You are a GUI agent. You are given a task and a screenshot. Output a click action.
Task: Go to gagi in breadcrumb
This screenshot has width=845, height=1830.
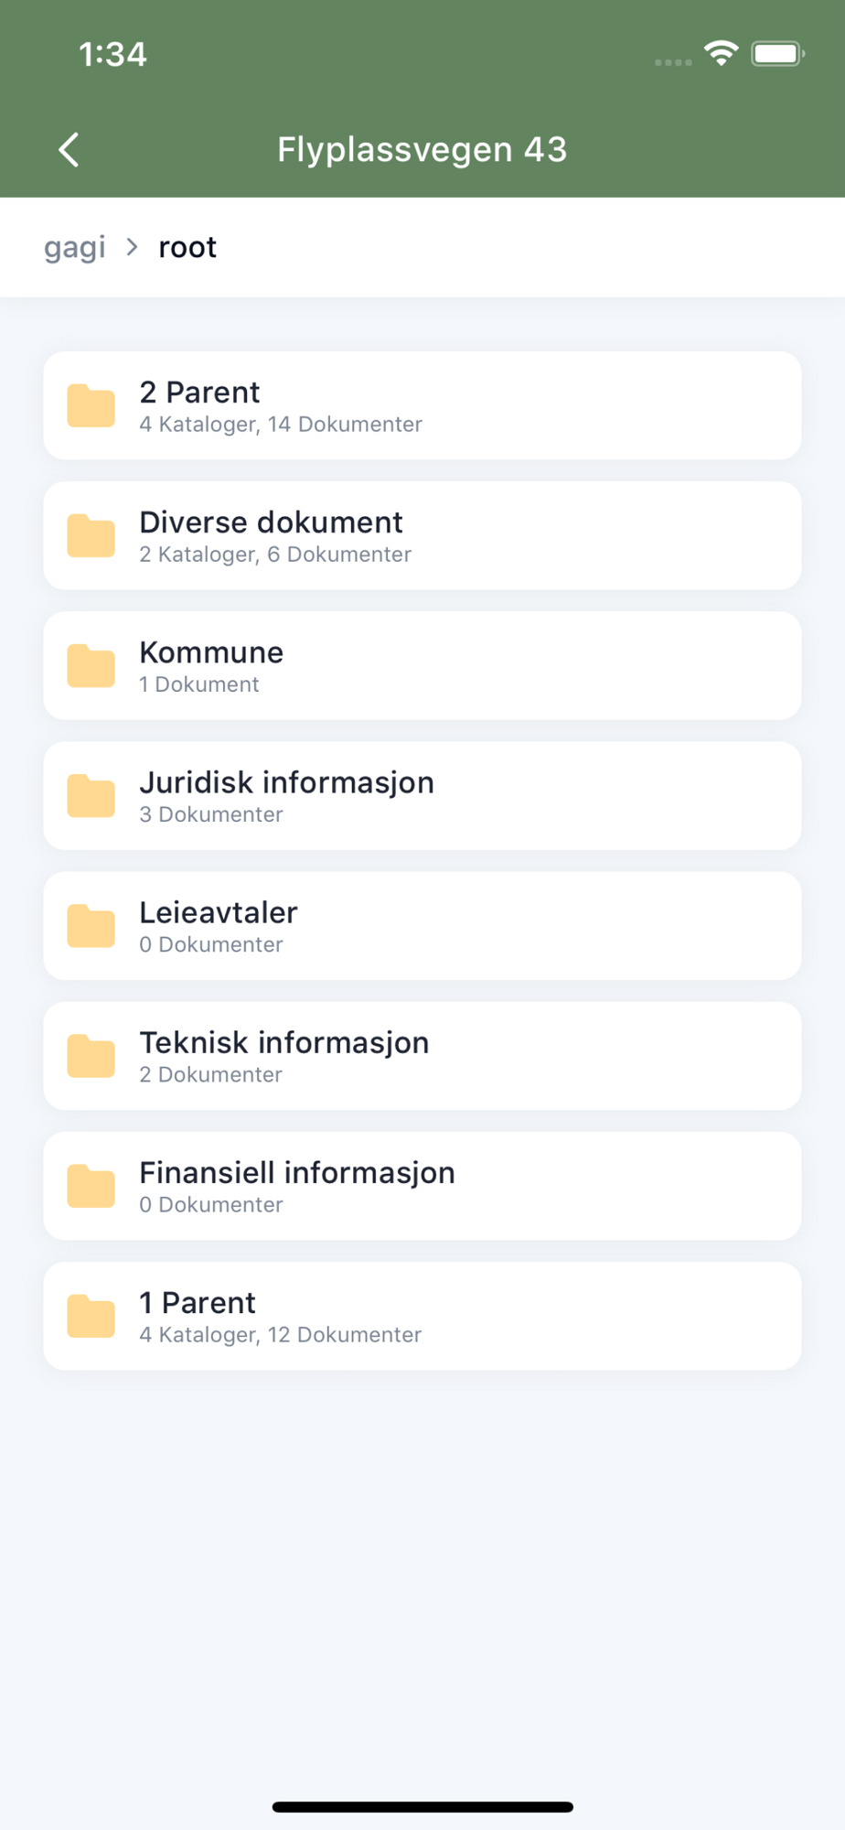75,247
